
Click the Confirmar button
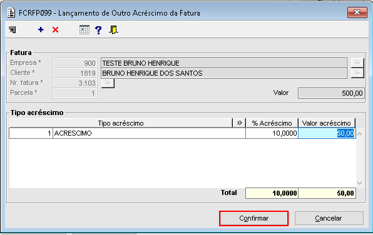click(254, 218)
